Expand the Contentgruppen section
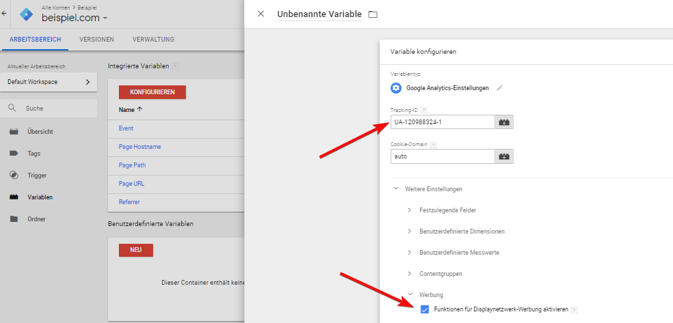The width and height of the screenshot is (673, 323). coord(435,274)
